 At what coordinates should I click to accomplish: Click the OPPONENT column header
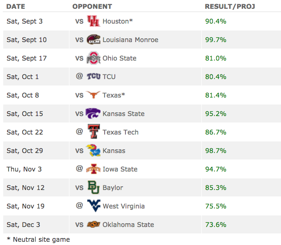[x=92, y=6]
